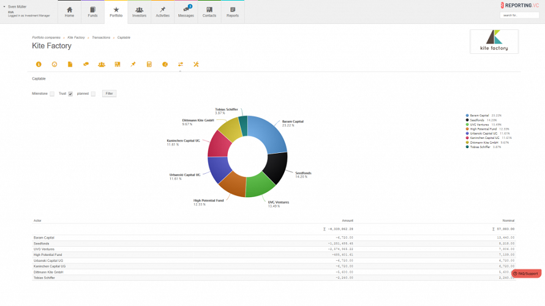The image size is (545, 306).
Task: Follow the Transactions breadcrumb link
Action: (x=101, y=37)
